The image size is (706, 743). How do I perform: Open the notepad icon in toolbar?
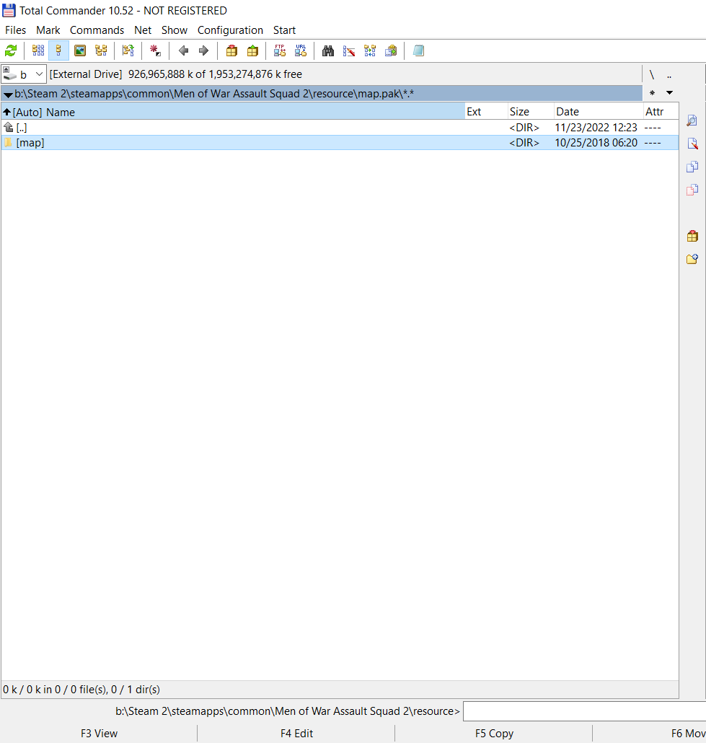[x=418, y=50]
